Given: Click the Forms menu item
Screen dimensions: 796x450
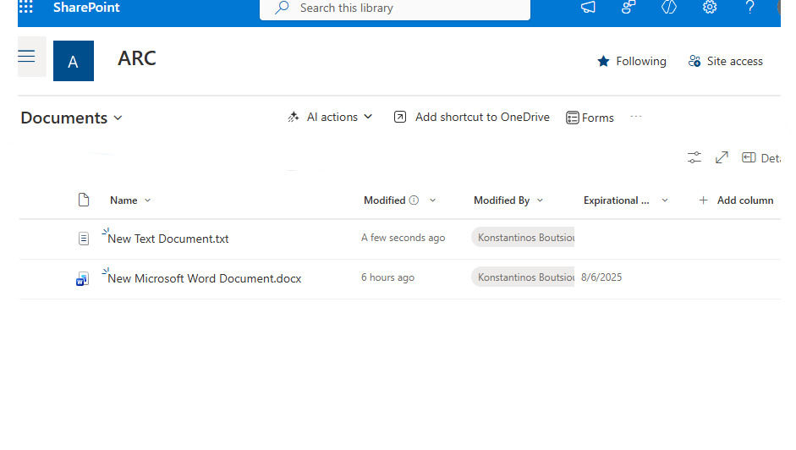Looking at the screenshot, I should (590, 118).
